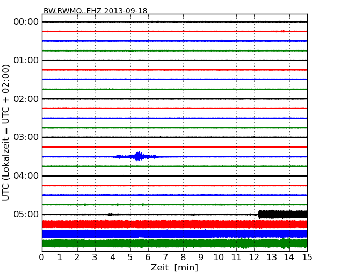Click the small black blip in 05:00 trace
The image size is (349, 279).
click(111, 214)
